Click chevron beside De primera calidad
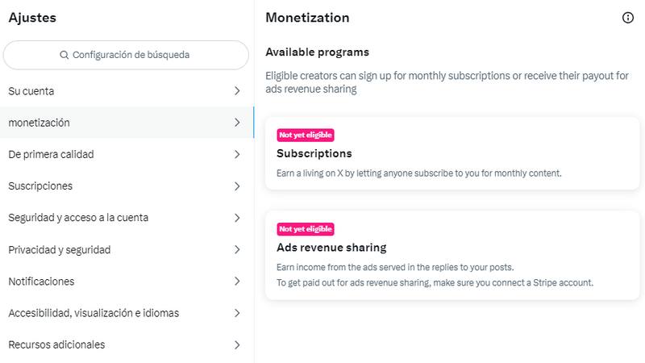645x363 pixels. point(237,154)
